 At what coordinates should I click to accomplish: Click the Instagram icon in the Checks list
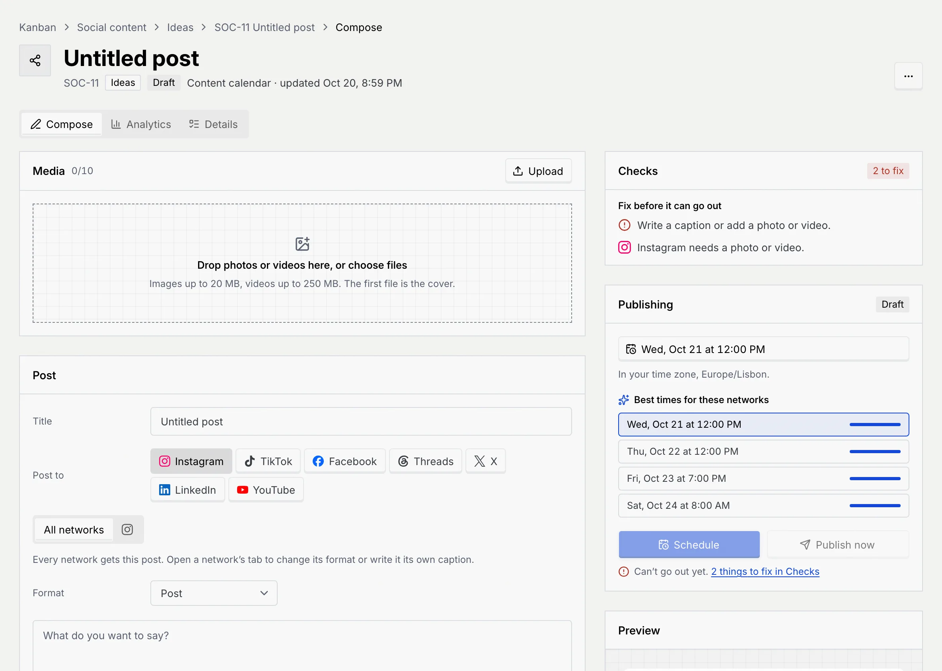[x=625, y=248]
